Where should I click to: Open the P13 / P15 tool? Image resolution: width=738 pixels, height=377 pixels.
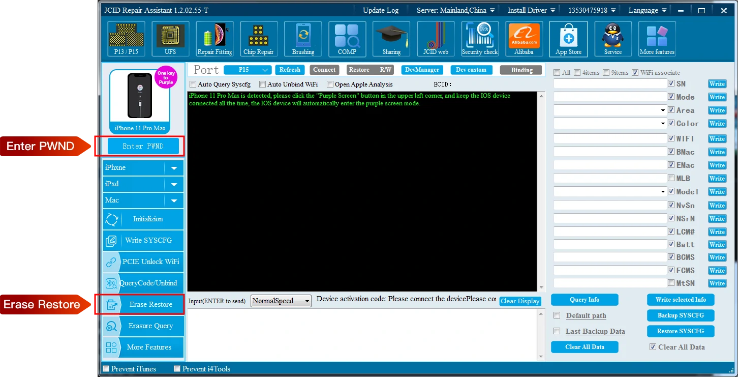[127, 39]
